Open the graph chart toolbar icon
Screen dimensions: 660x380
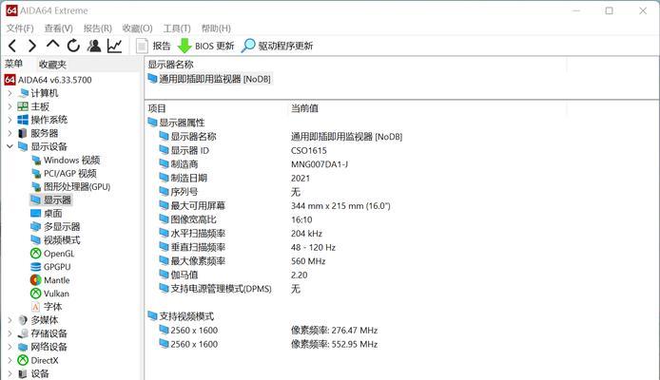pos(114,46)
